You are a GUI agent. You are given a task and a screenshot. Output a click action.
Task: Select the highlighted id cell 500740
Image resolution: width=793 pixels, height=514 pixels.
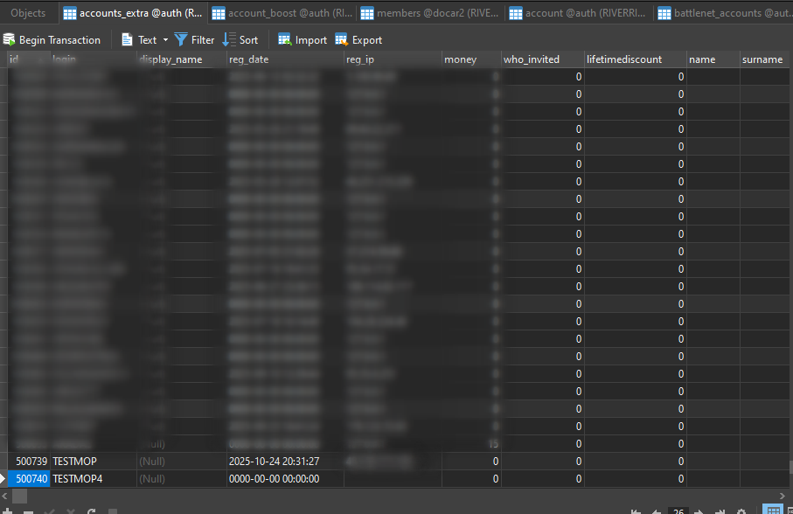(x=29, y=479)
